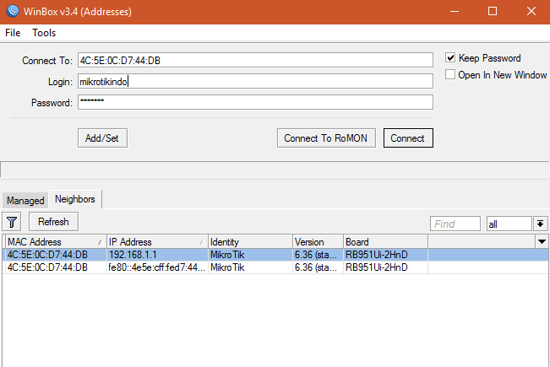Close the WinBox window
The width and height of the screenshot is (550, 367).
point(531,11)
